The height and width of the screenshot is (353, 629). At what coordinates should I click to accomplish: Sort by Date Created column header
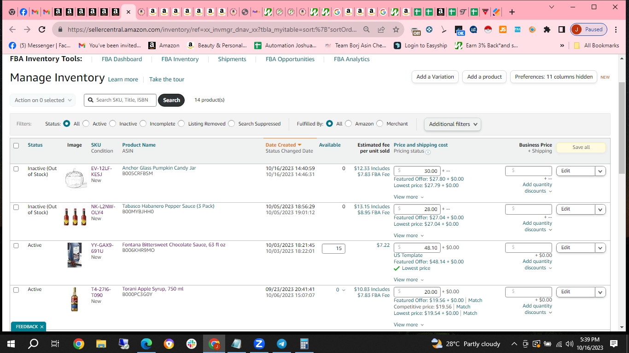tap(284, 145)
